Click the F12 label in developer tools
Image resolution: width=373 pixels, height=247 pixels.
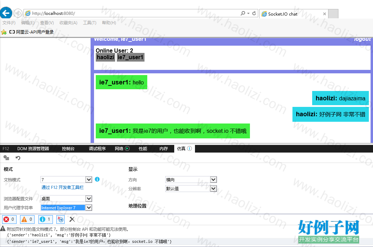[x=6, y=148]
